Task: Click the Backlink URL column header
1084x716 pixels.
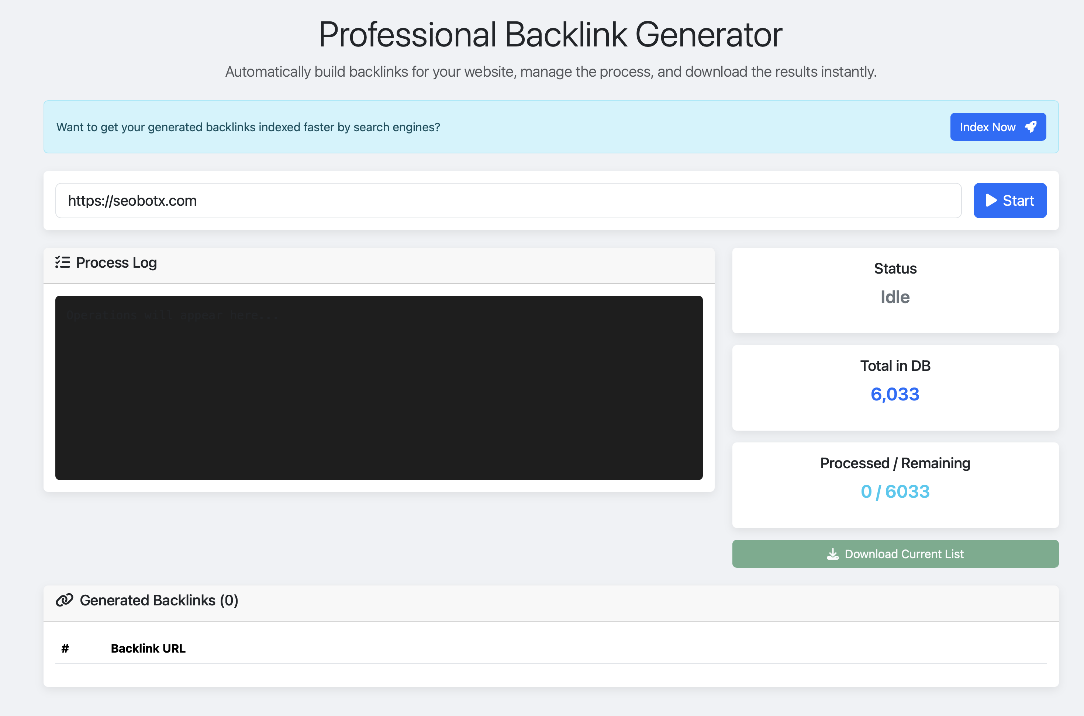Action: pyautogui.click(x=148, y=649)
